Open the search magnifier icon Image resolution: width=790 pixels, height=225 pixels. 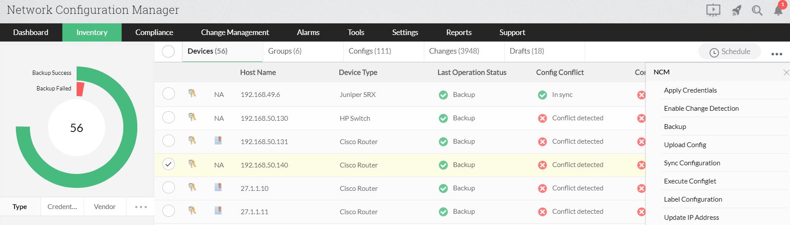[x=757, y=10]
